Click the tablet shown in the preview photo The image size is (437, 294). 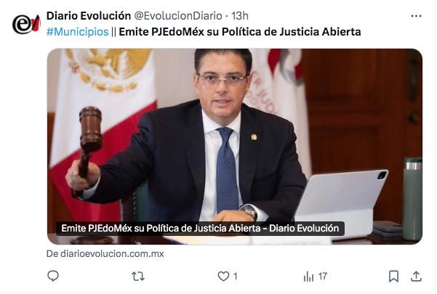pos(342,199)
